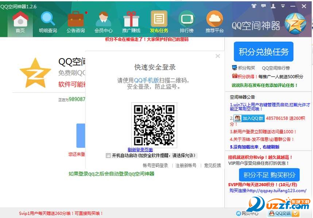
Task: Toggle the orange checkmark box beside QQ交谈
Action: pos(295,213)
